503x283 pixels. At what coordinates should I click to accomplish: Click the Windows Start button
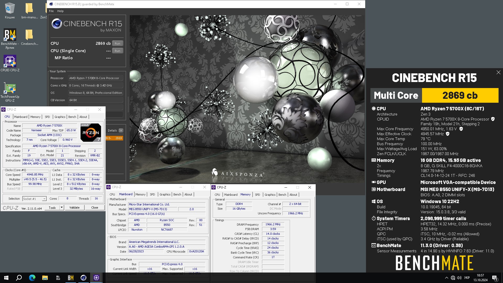[6, 278]
